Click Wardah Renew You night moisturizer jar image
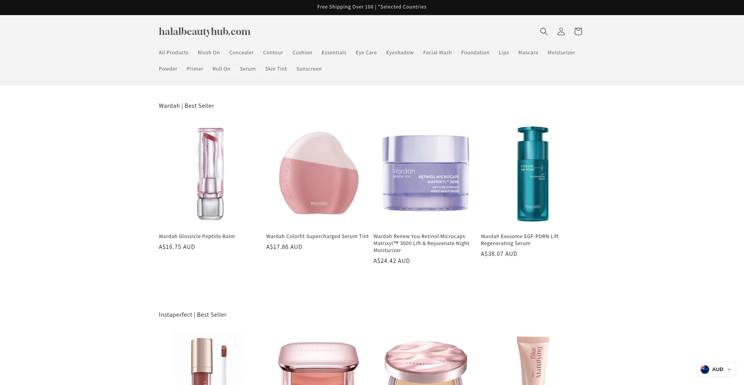 pos(425,174)
